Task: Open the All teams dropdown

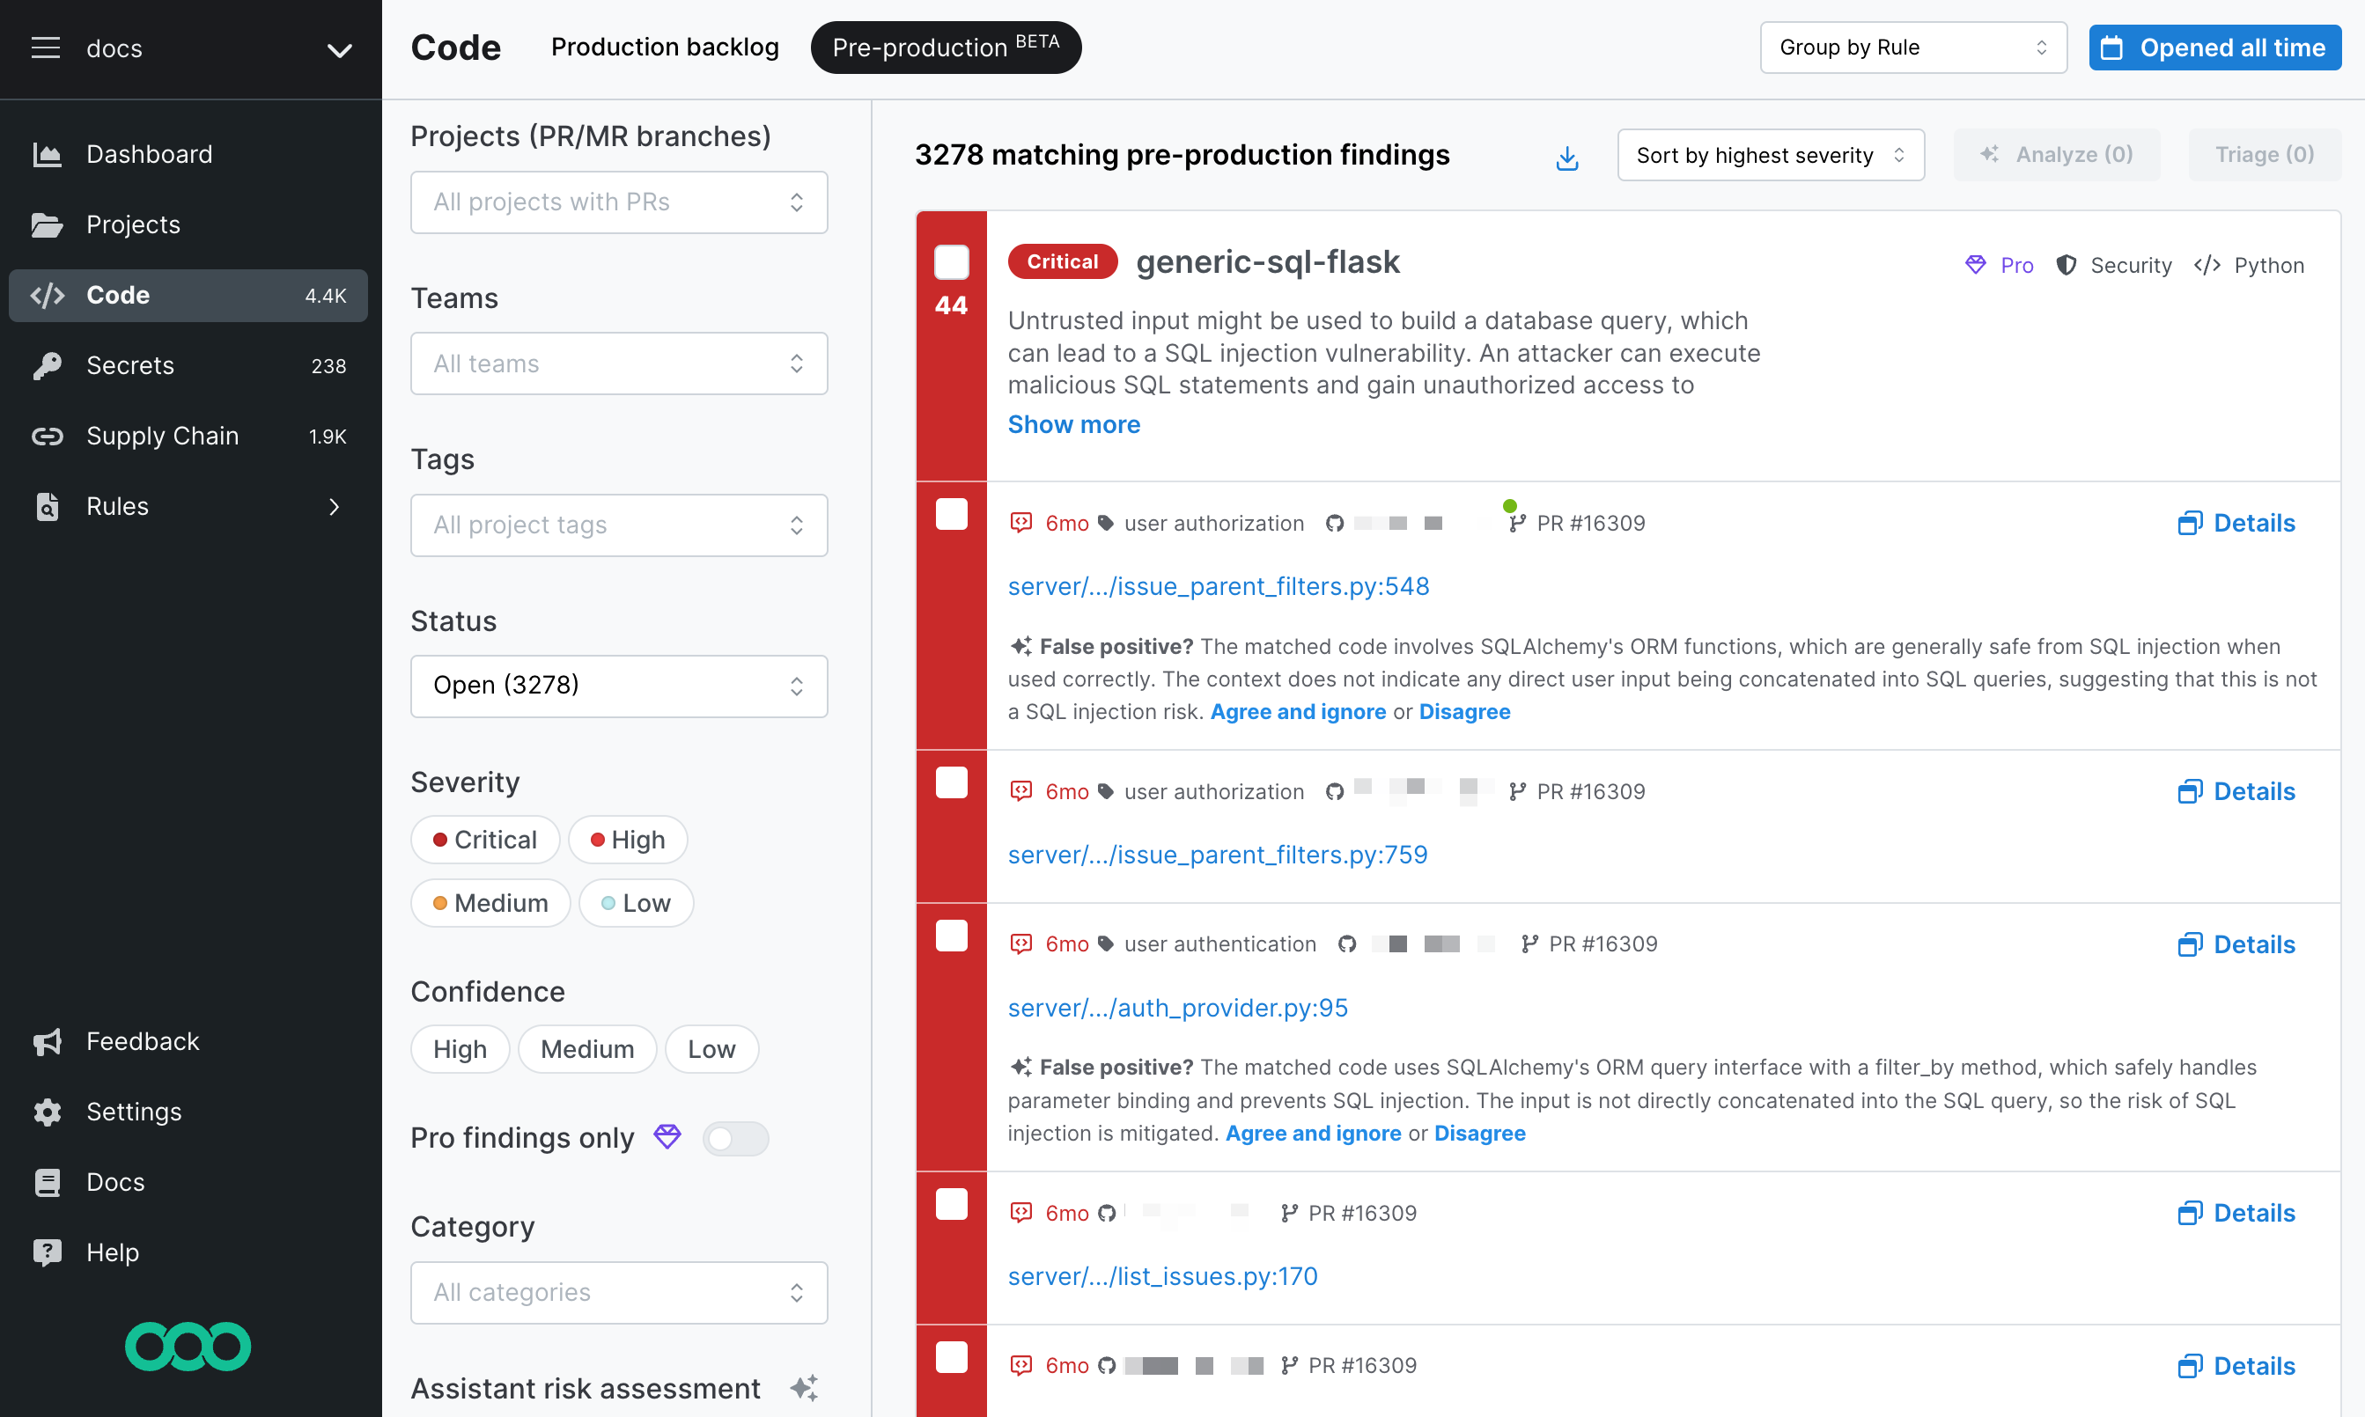Action: point(618,363)
